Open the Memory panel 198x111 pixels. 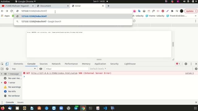point(86,64)
